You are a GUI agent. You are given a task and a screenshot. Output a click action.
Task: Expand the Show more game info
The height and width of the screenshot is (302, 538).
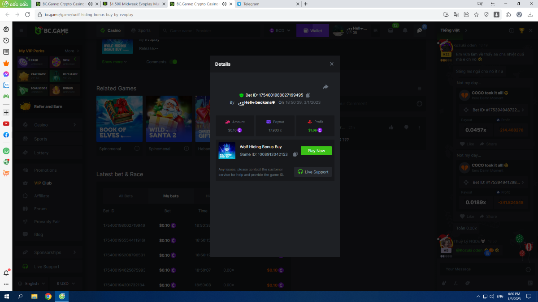click(x=114, y=62)
